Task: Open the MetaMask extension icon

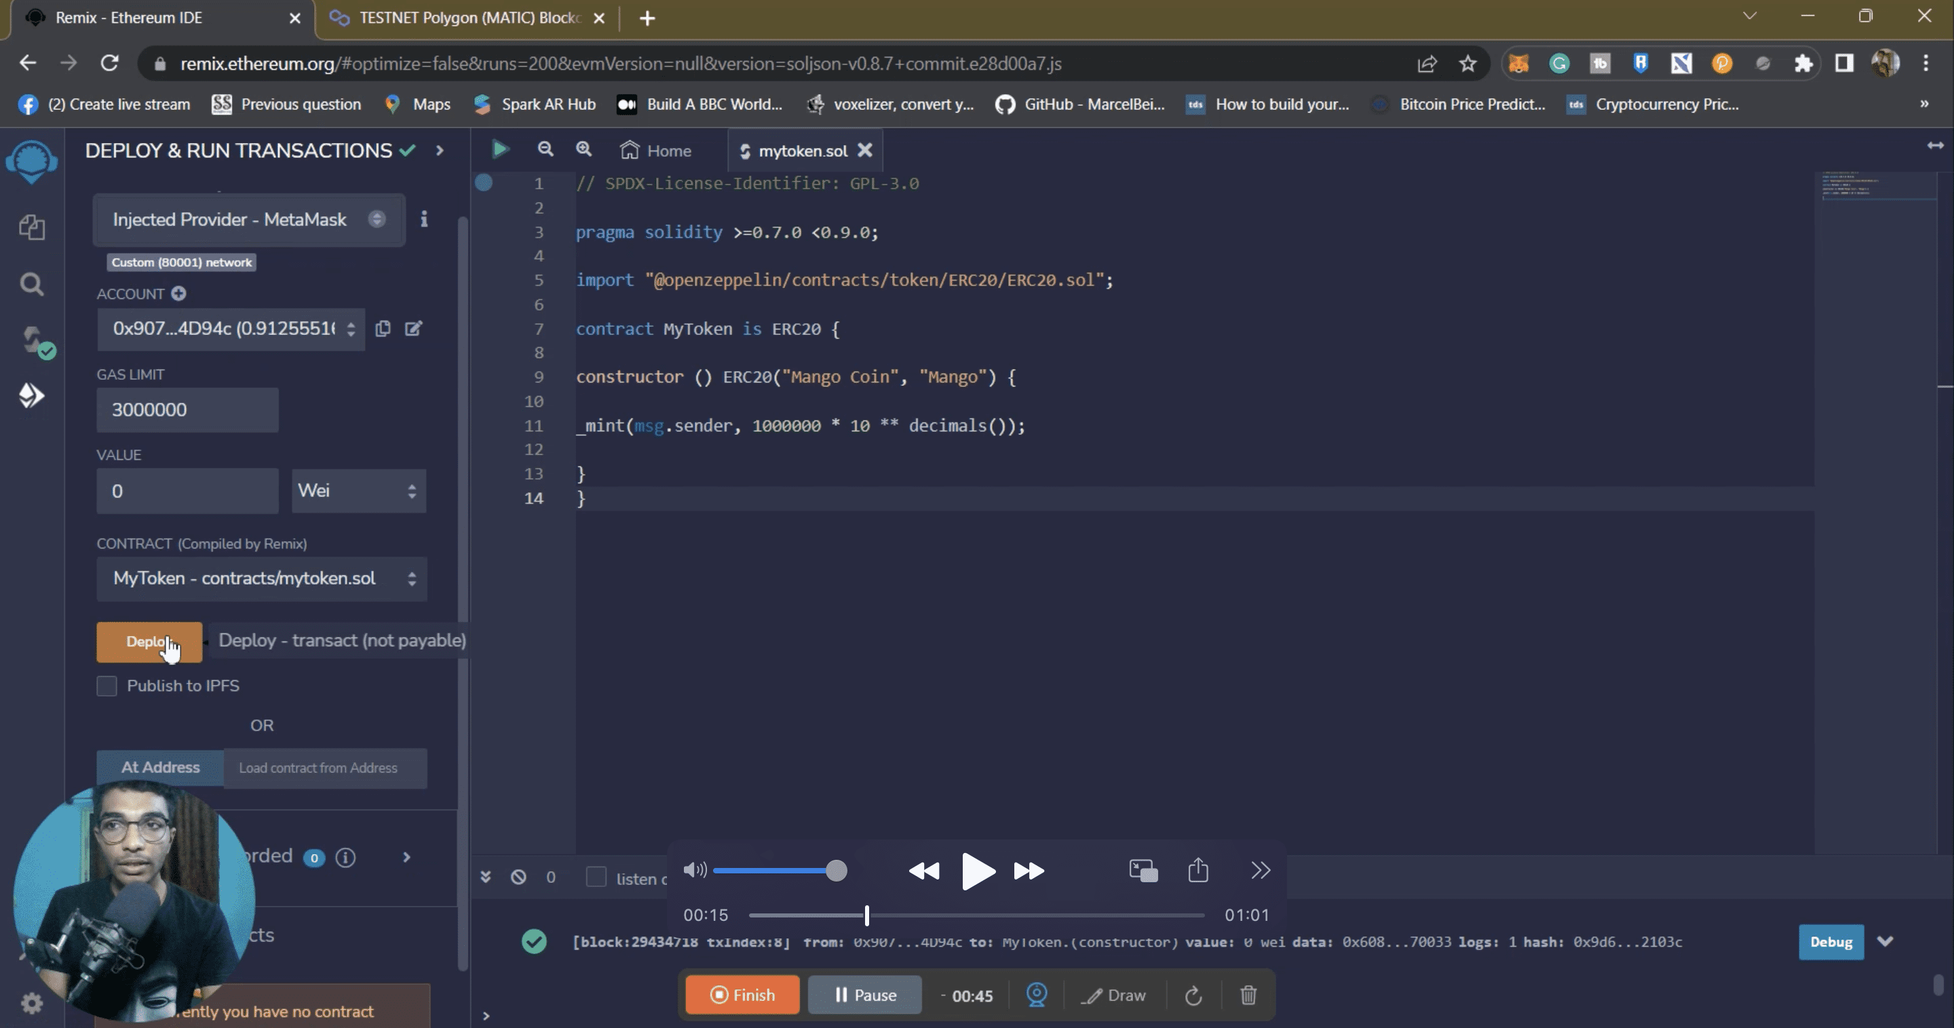Action: click(x=1518, y=63)
